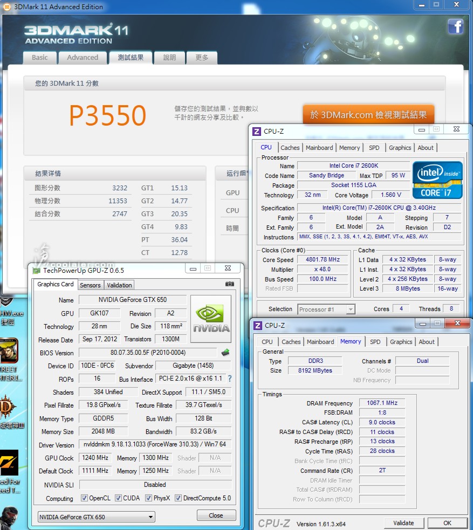Click the 3DMark 11 title bar icon
This screenshot has width=473, height=530.
7,6
